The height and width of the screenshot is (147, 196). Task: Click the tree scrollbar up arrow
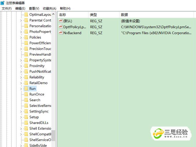coord(53,14)
